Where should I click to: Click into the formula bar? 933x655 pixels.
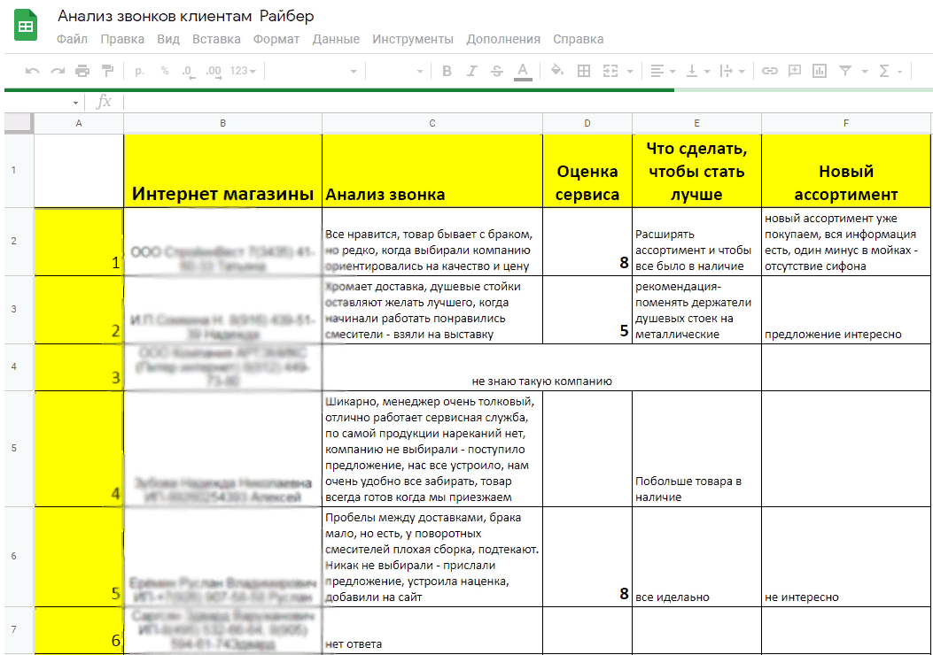point(526,102)
